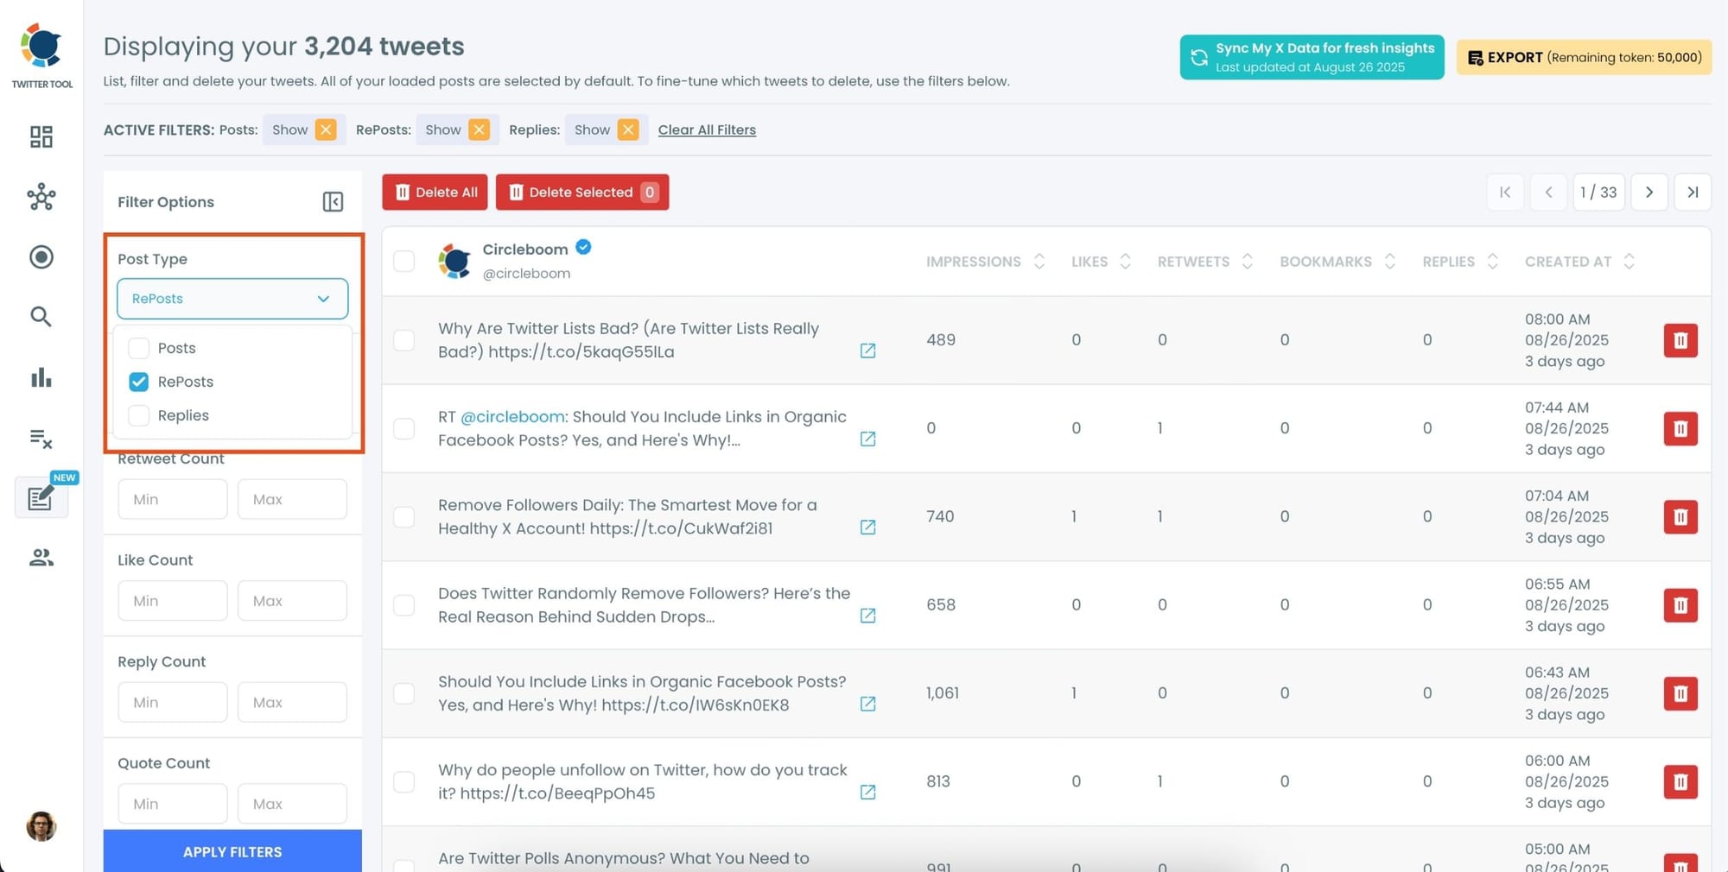Open the delete list icon in sidebar
The height and width of the screenshot is (872, 1728).
(41, 439)
